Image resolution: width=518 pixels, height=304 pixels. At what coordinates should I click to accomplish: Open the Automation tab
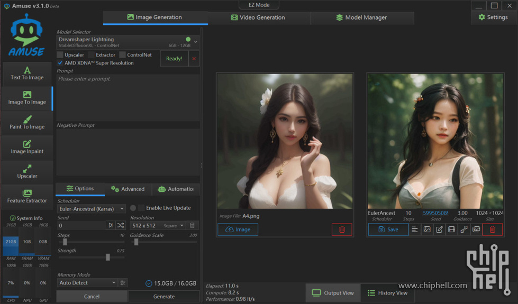[x=176, y=189]
